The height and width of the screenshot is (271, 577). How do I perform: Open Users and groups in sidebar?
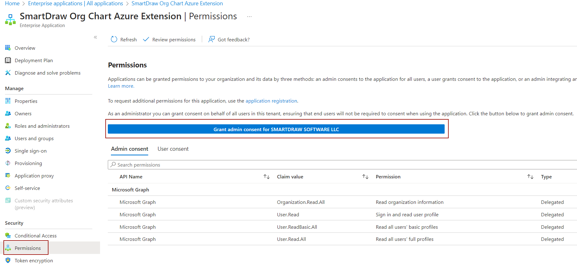click(x=34, y=138)
